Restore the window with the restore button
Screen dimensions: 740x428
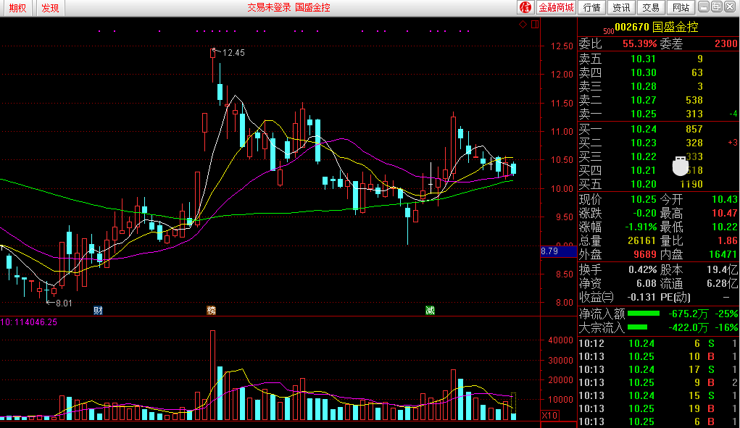pos(716,7)
